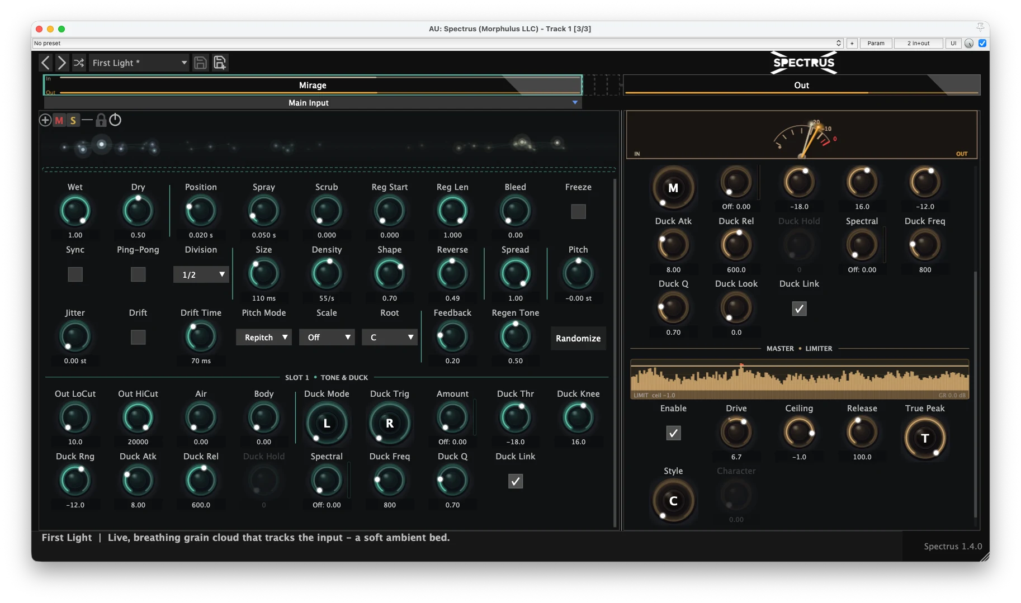Open the Main Input source dropdown
The width and height of the screenshot is (1021, 603).
[x=313, y=102]
